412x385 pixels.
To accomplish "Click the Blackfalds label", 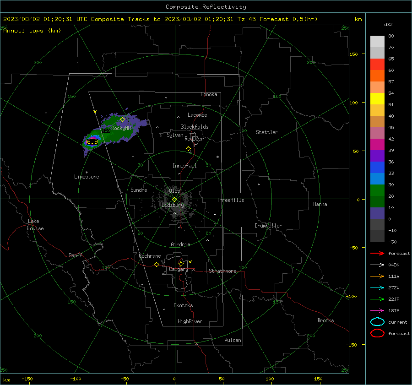I will 195,127.
